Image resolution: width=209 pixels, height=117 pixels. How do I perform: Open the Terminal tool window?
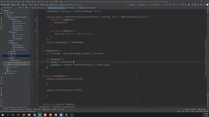click(46, 109)
